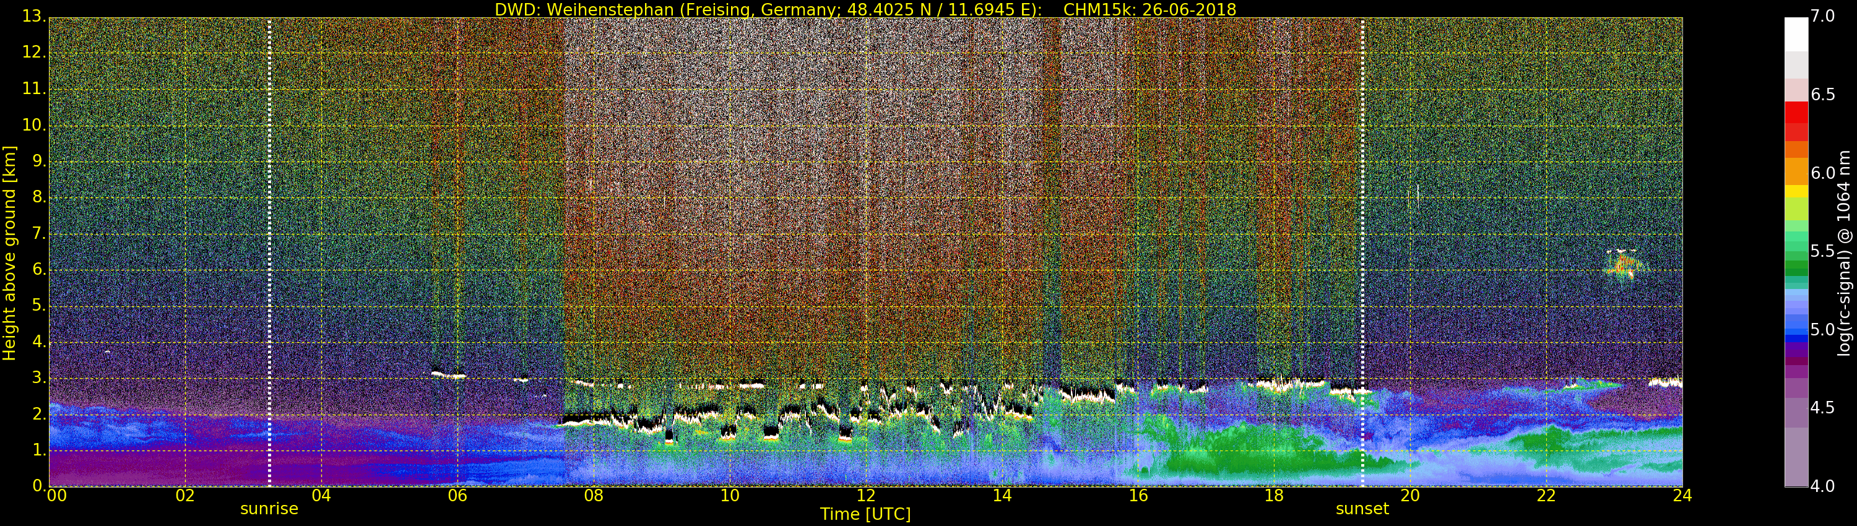Click the white dotted sunset marker line
Screen dimensions: 1857x526
pyautogui.click(x=1362, y=252)
